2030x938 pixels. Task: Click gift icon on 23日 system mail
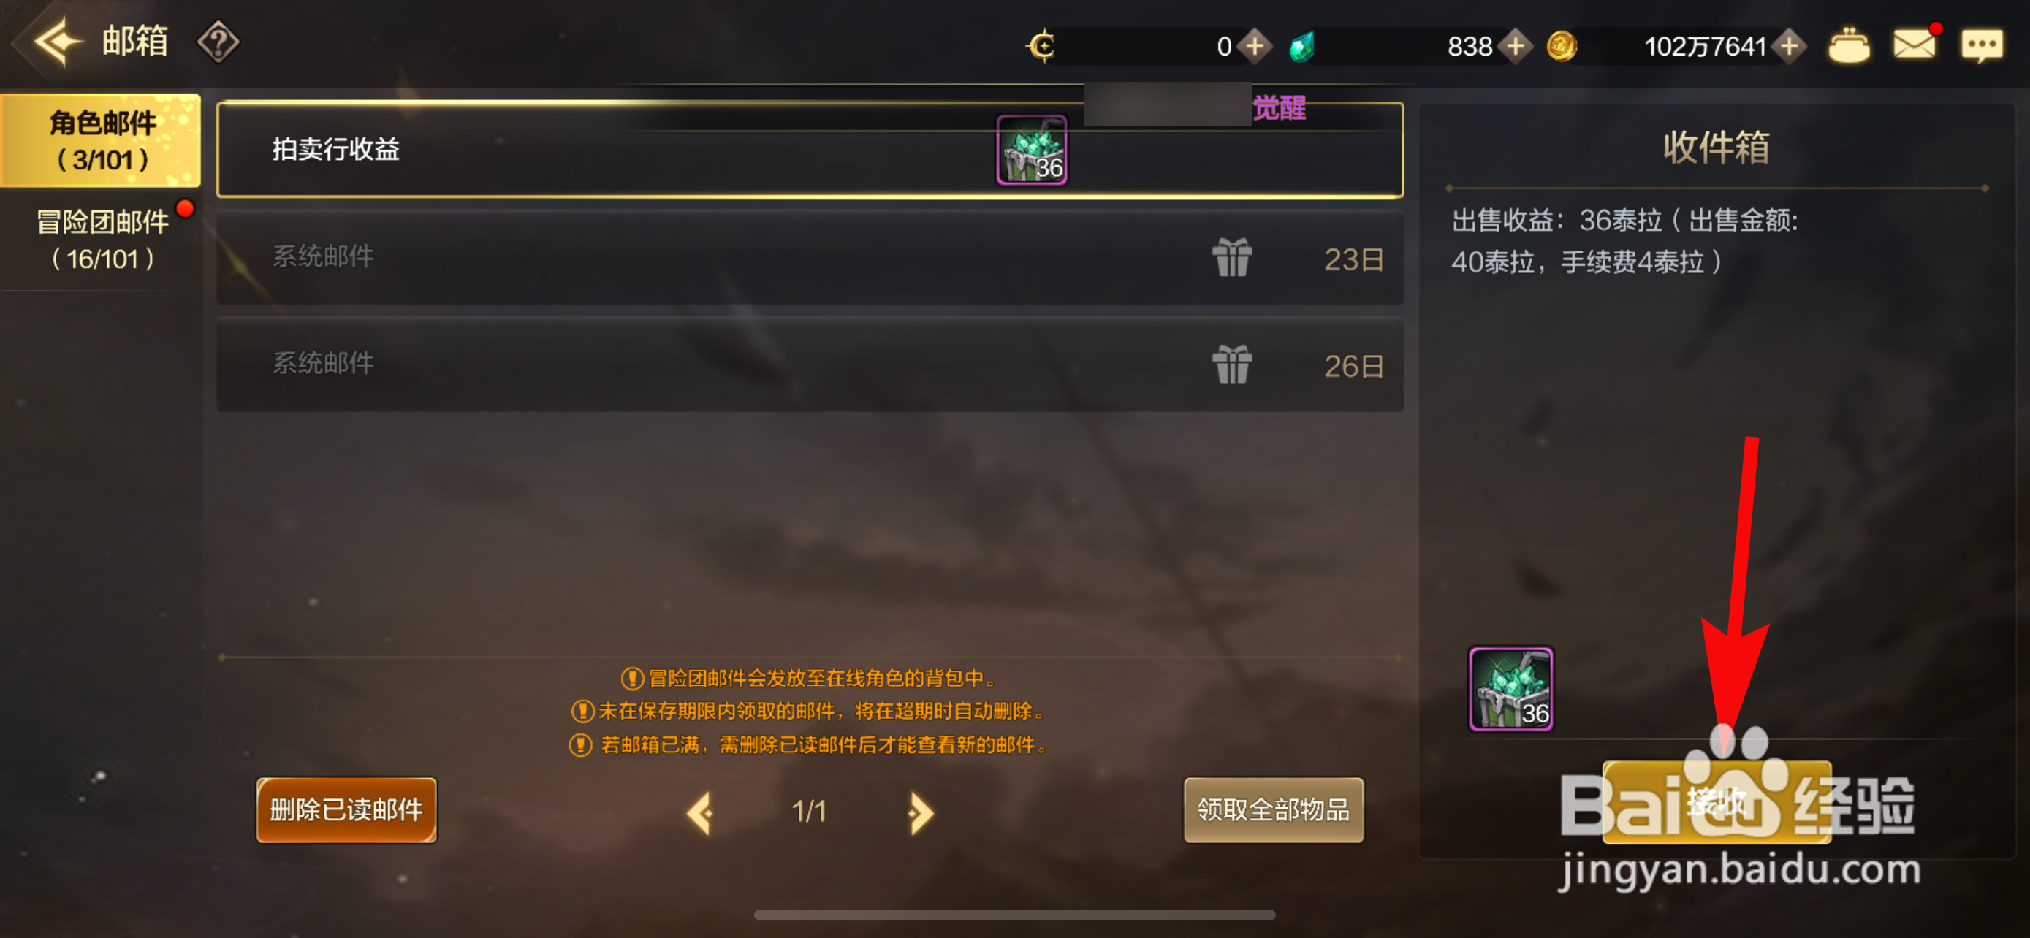pyautogui.click(x=1232, y=258)
